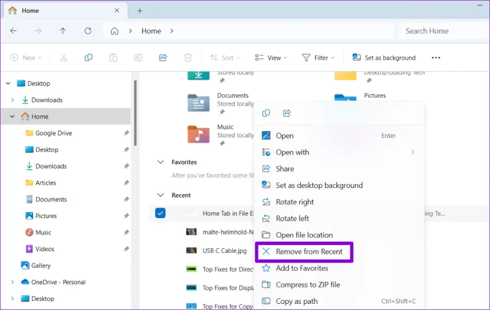Click the Delete trash icon in toolbar
Viewport: 490px width, 310px height.
click(188, 58)
